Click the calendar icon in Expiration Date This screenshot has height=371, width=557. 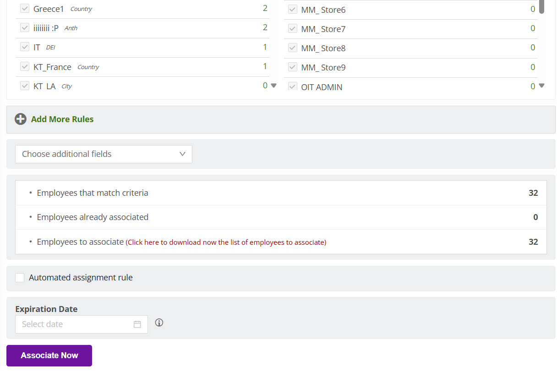(137, 324)
